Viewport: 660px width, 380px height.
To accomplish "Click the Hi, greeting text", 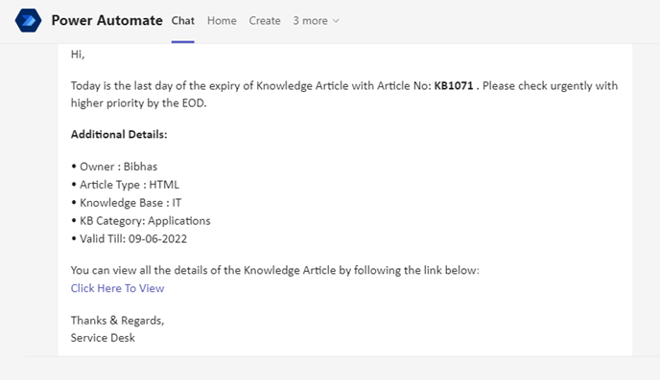I will tap(78, 55).
